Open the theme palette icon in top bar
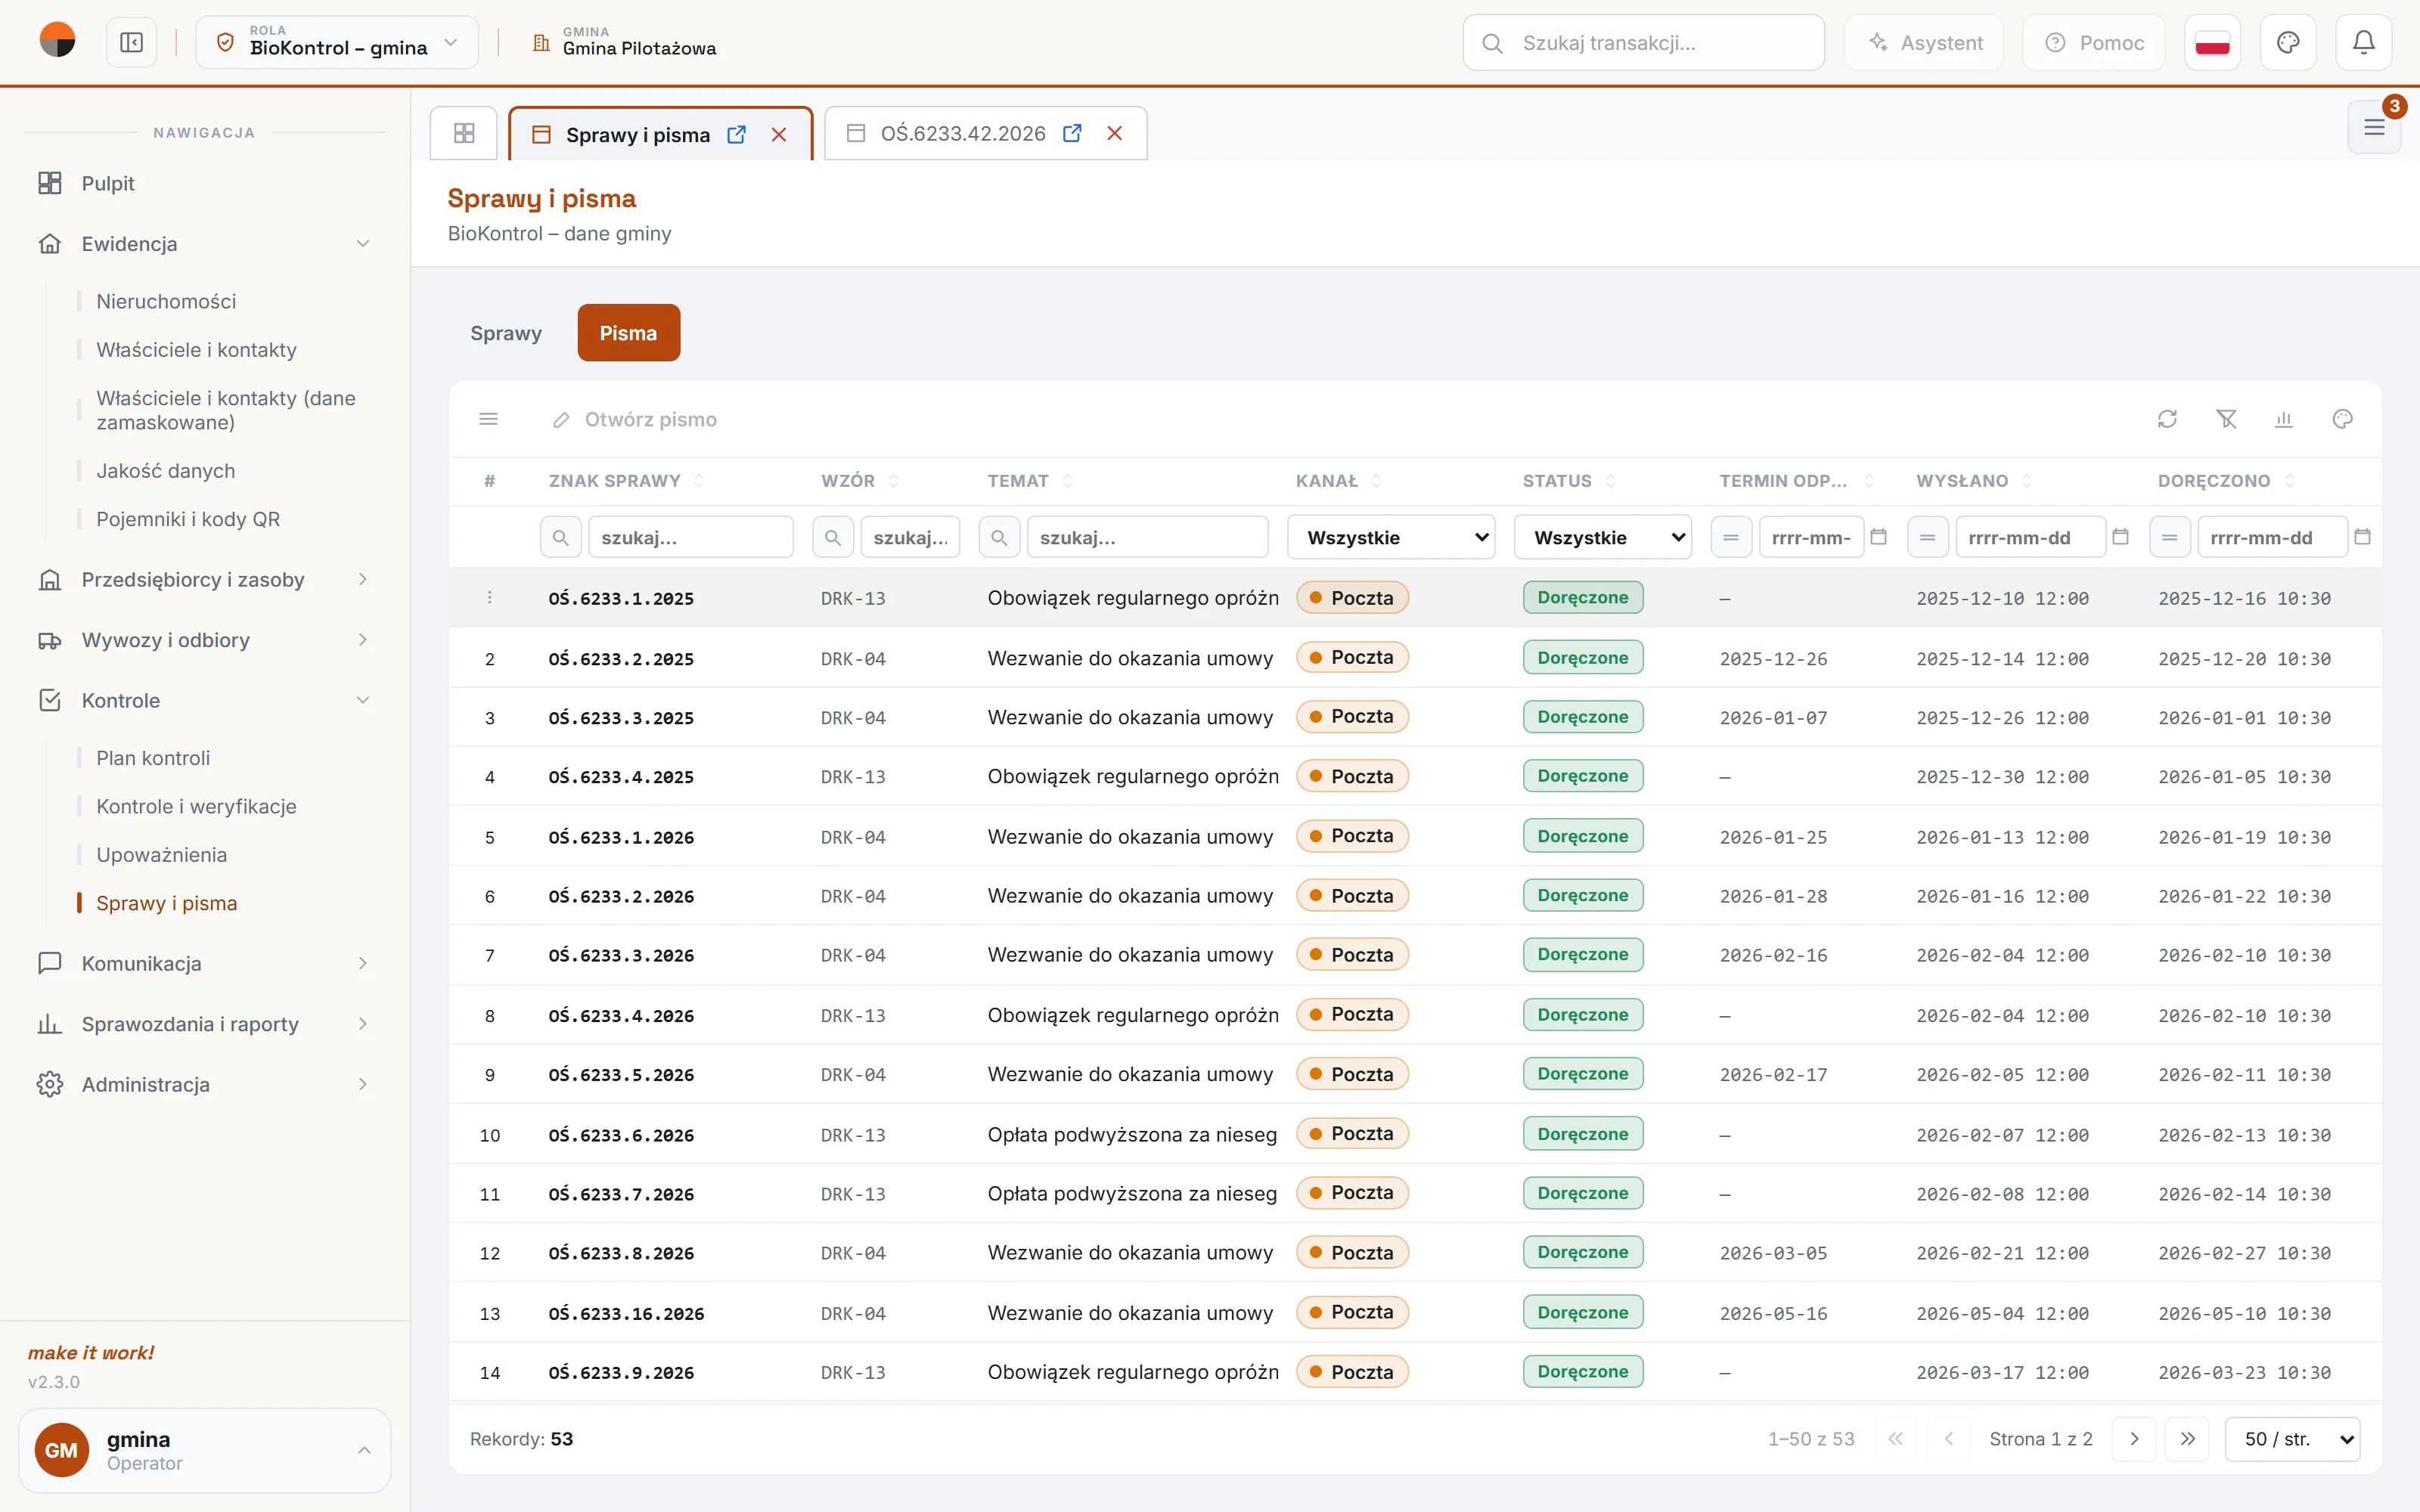Viewport: 2420px width, 1512px height. coord(2288,42)
